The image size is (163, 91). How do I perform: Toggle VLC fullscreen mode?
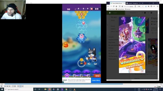pos(12,86)
